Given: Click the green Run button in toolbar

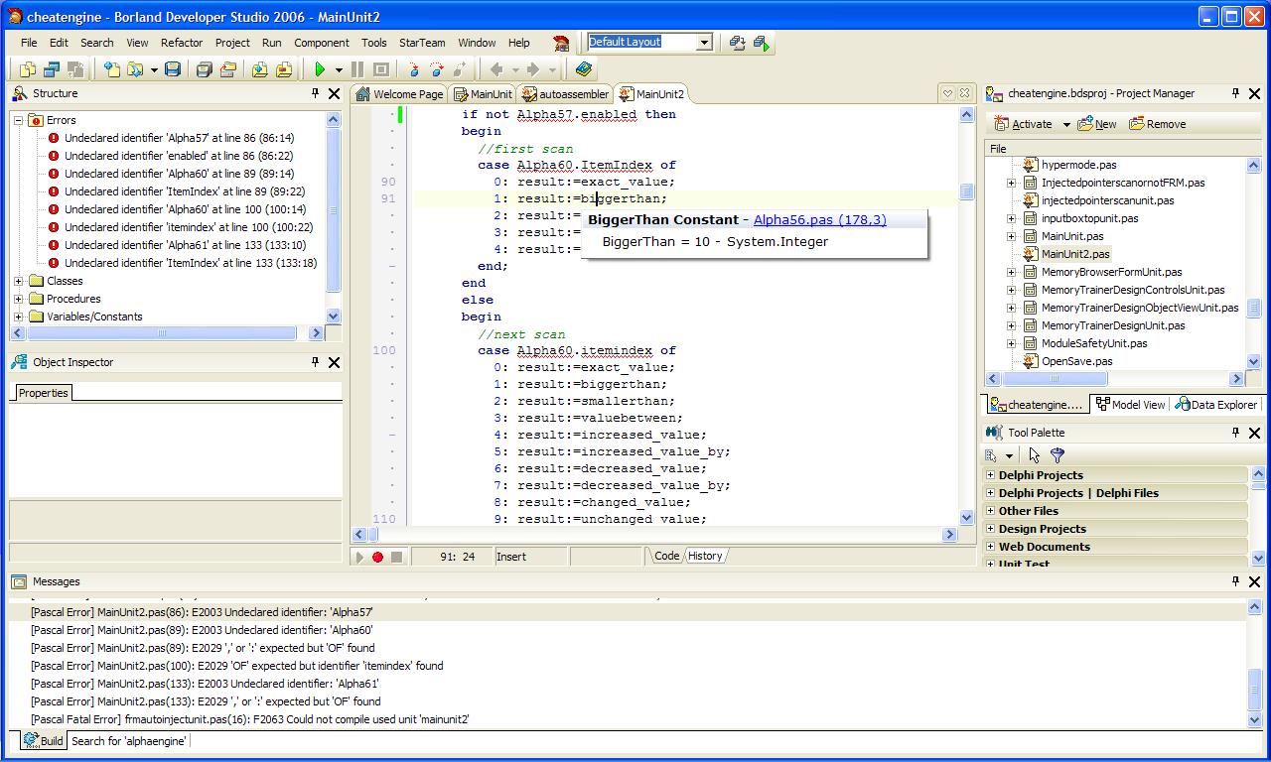Looking at the screenshot, I should (x=320, y=69).
